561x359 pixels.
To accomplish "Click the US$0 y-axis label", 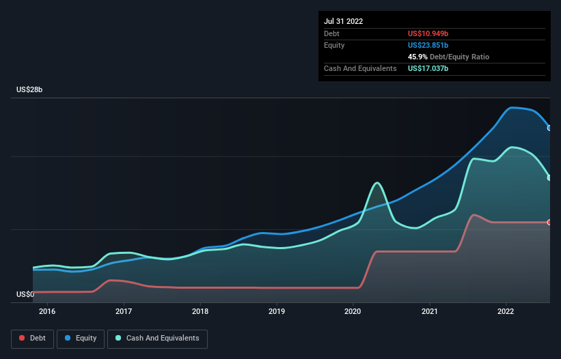I will click(25, 294).
